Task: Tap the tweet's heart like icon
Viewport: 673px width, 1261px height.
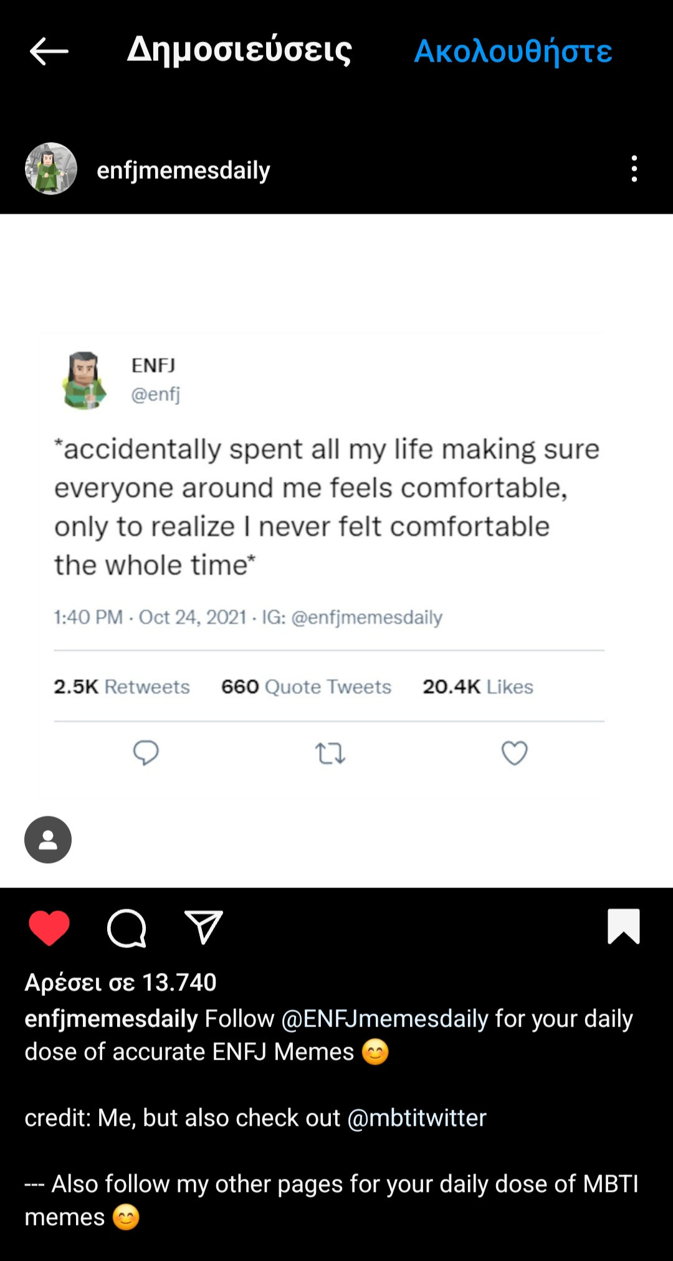Action: [x=514, y=753]
